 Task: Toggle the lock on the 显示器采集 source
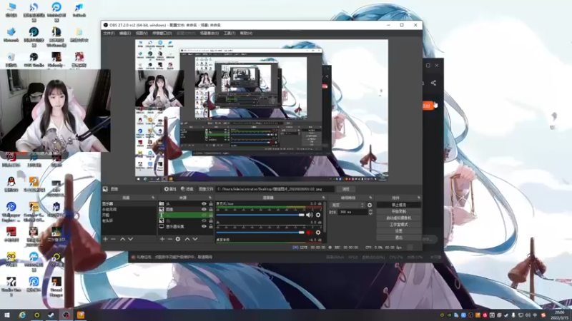[211, 226]
